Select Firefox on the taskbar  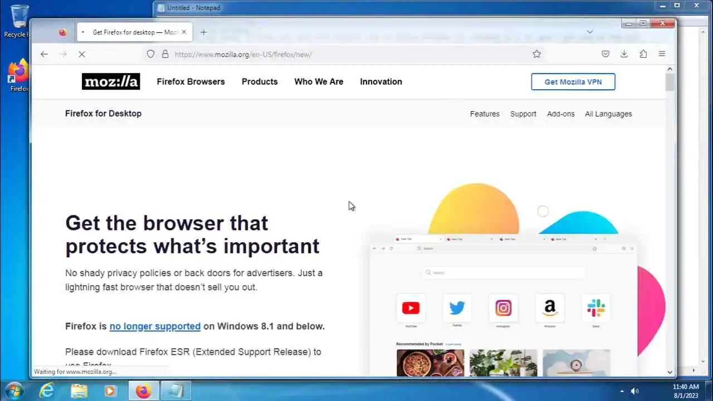click(144, 391)
